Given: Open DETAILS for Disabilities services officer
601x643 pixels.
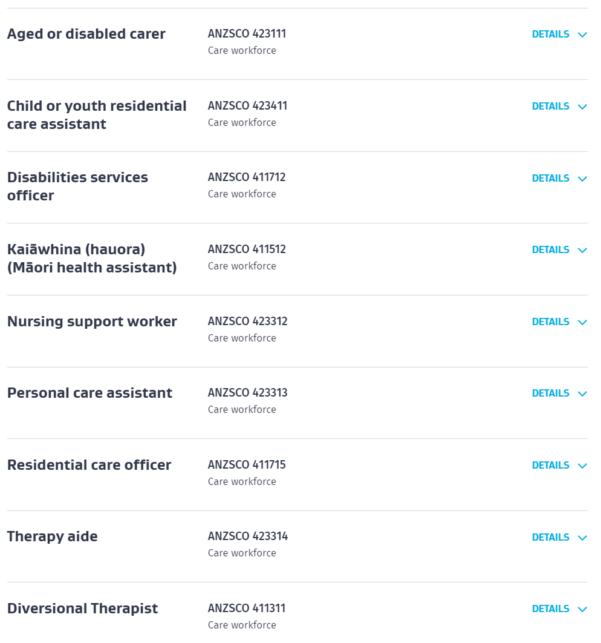Looking at the screenshot, I should coord(550,178).
